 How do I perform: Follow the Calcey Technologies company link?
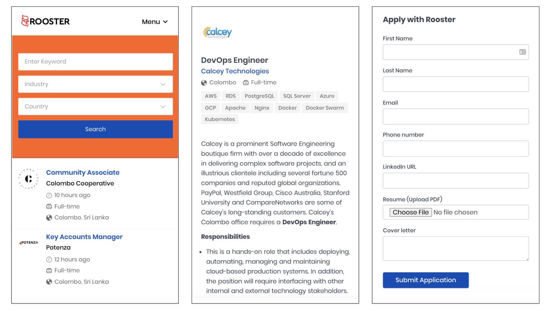point(235,71)
